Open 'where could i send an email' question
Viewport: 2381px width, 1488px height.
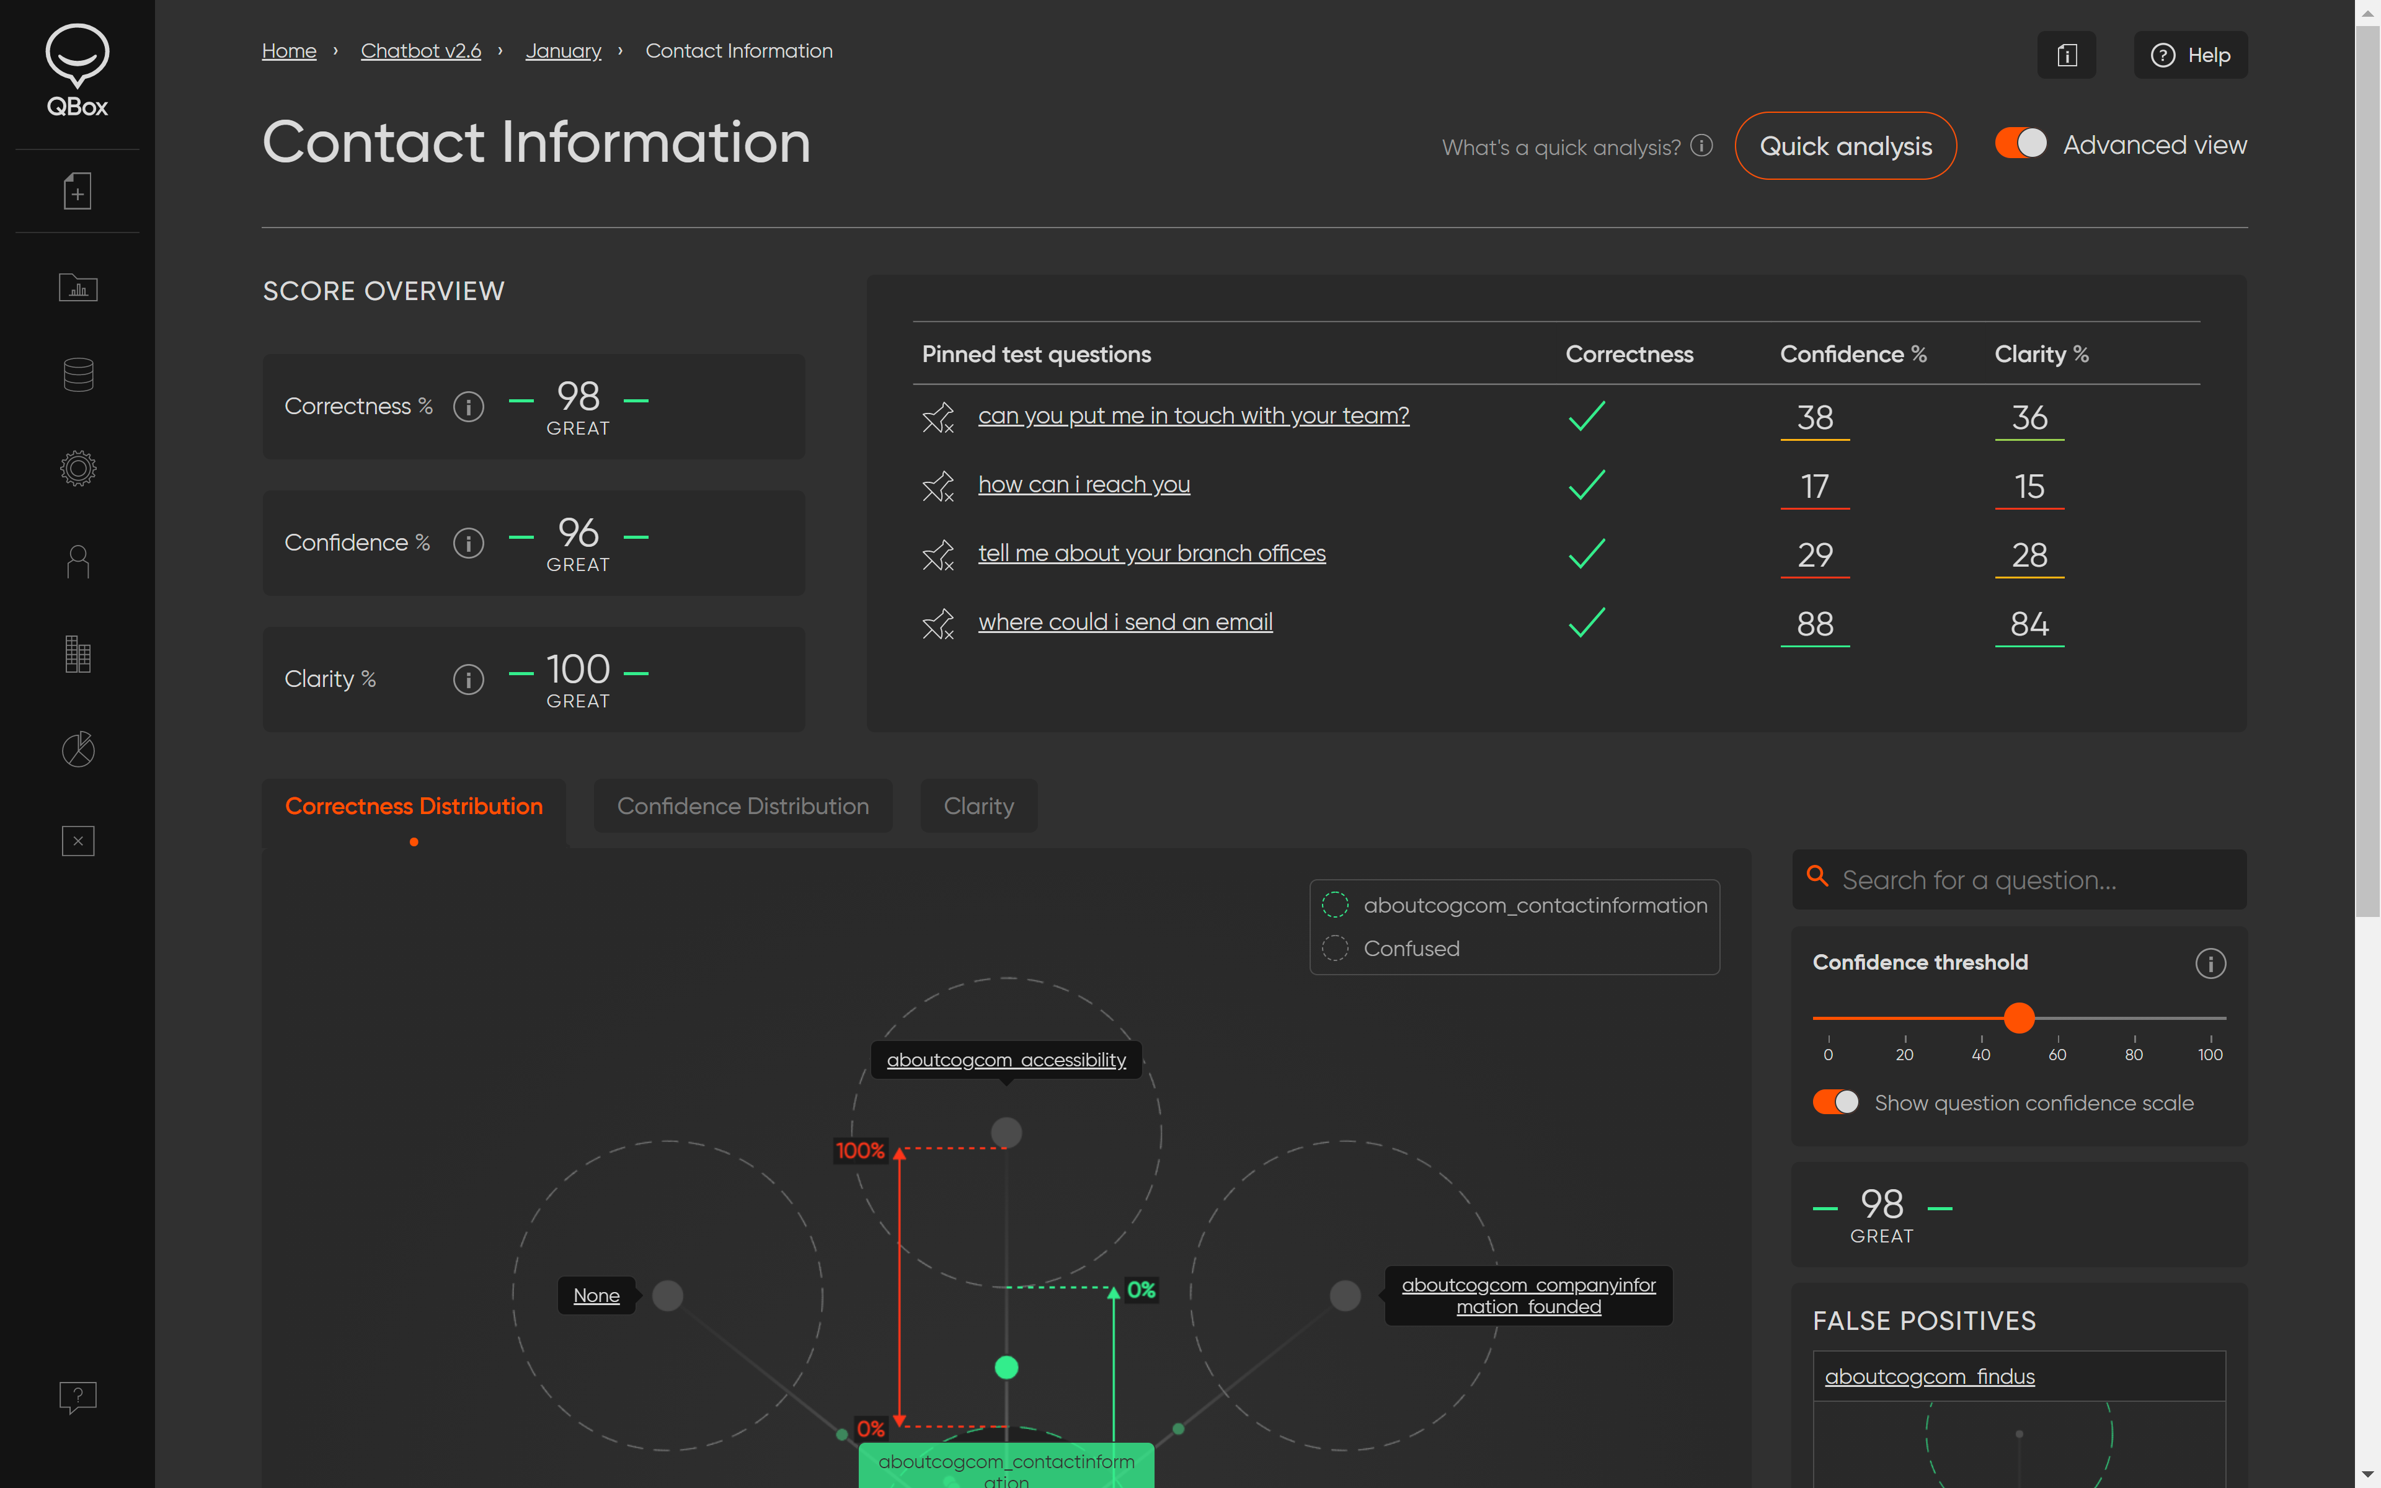tap(1125, 622)
